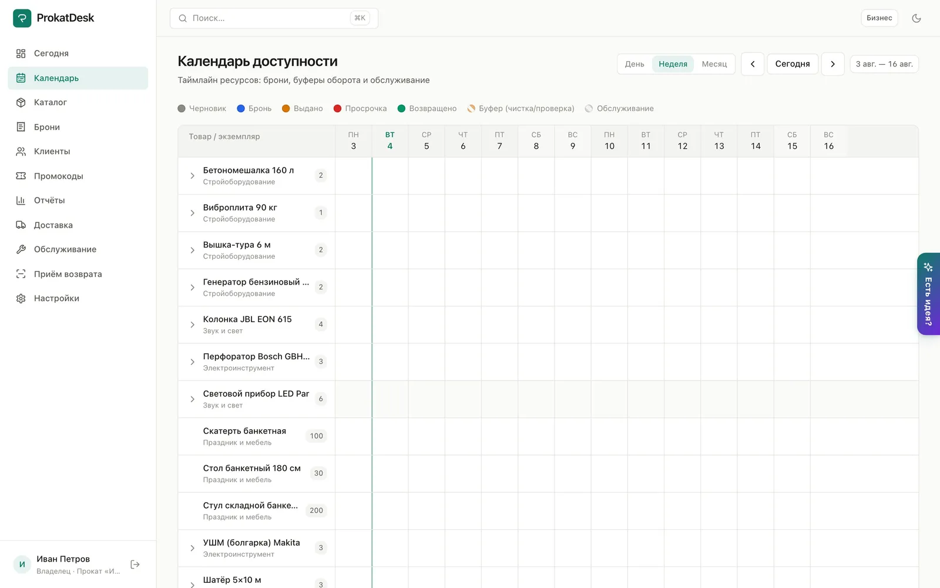940x588 pixels.
Task: Expand the Виброплита 90 кг row
Action: pos(192,213)
